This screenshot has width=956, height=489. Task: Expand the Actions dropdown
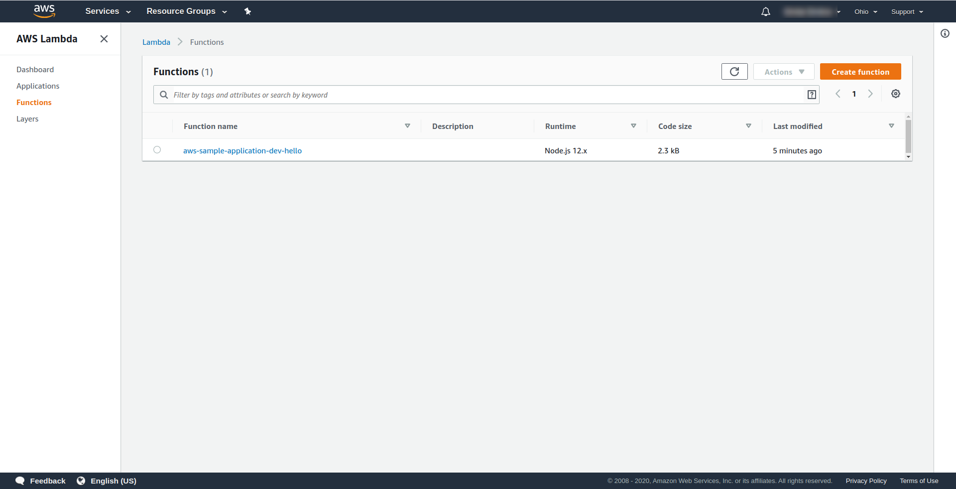[x=784, y=72]
